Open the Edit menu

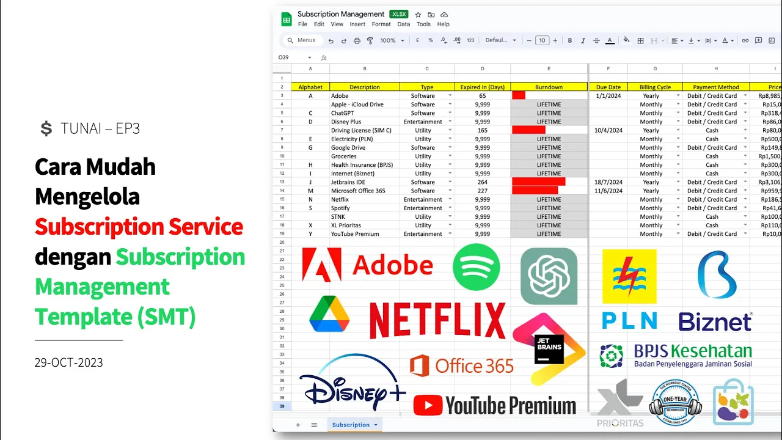[x=319, y=24]
